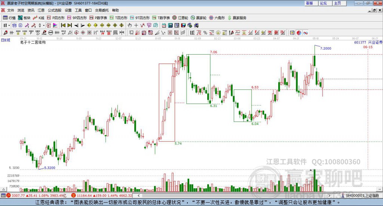This screenshot has width=383, height=206.
Task: Open the 9P四方形 tool
Action: [x=77, y=18]
